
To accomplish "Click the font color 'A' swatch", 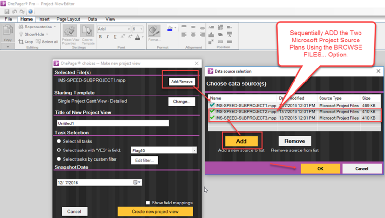I will point(138,37).
